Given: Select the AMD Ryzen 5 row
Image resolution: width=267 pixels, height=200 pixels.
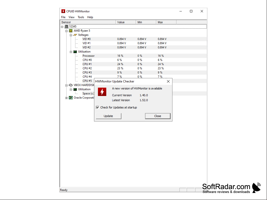Looking at the screenshot, I should (82, 31).
